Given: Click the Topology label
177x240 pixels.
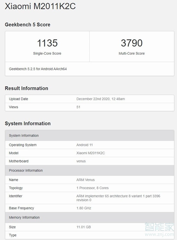Looking at the screenshot, I should point(16,188).
